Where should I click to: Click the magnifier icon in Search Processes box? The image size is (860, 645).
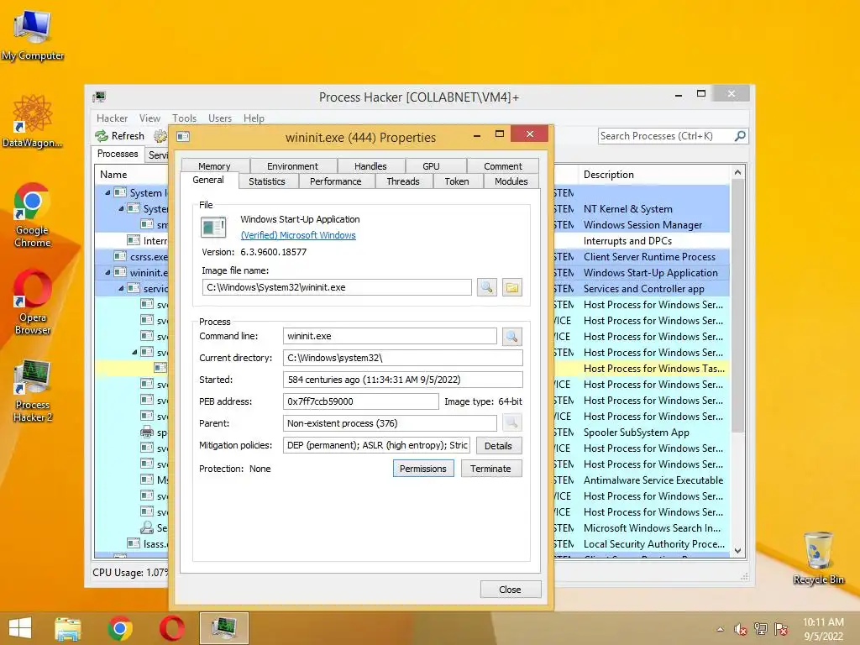[740, 136]
